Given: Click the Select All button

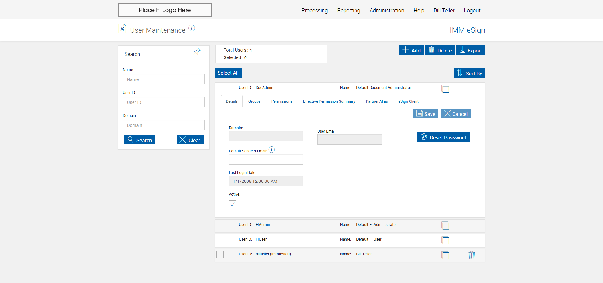Looking at the screenshot, I should [228, 73].
